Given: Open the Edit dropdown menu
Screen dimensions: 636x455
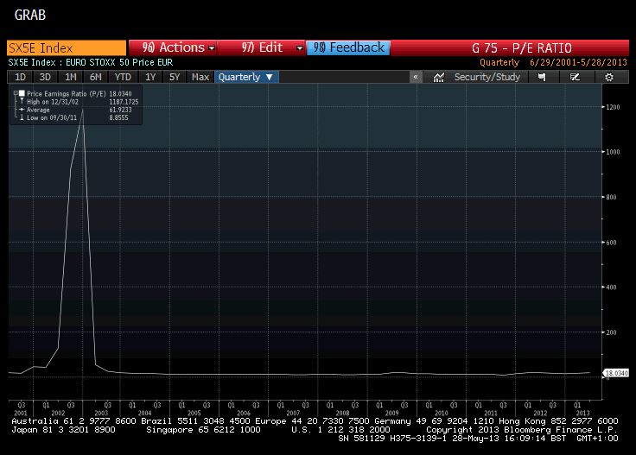Looking at the screenshot, I should pyautogui.click(x=263, y=48).
